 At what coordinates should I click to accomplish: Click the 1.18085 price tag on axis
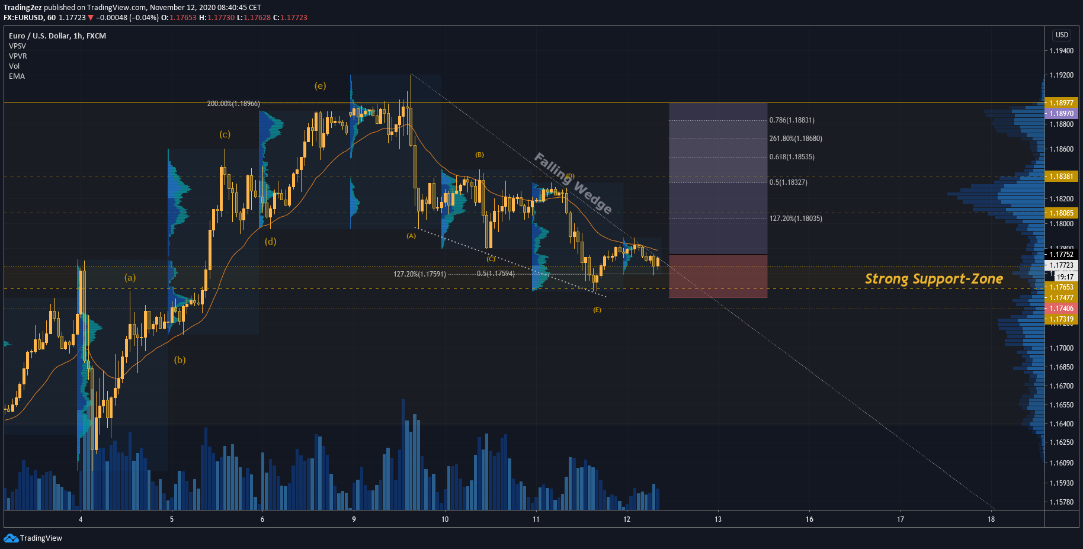pyautogui.click(x=1061, y=213)
